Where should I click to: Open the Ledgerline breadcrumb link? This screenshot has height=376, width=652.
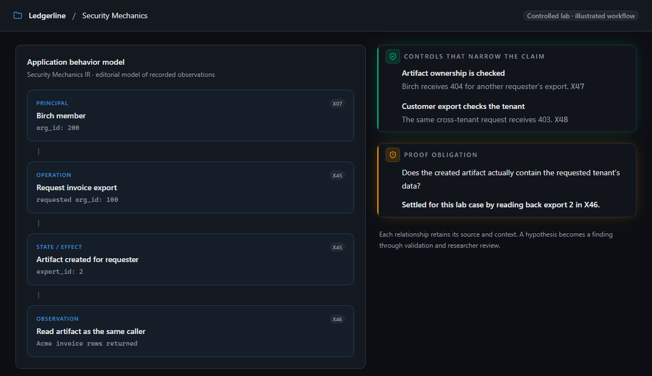[x=47, y=15]
